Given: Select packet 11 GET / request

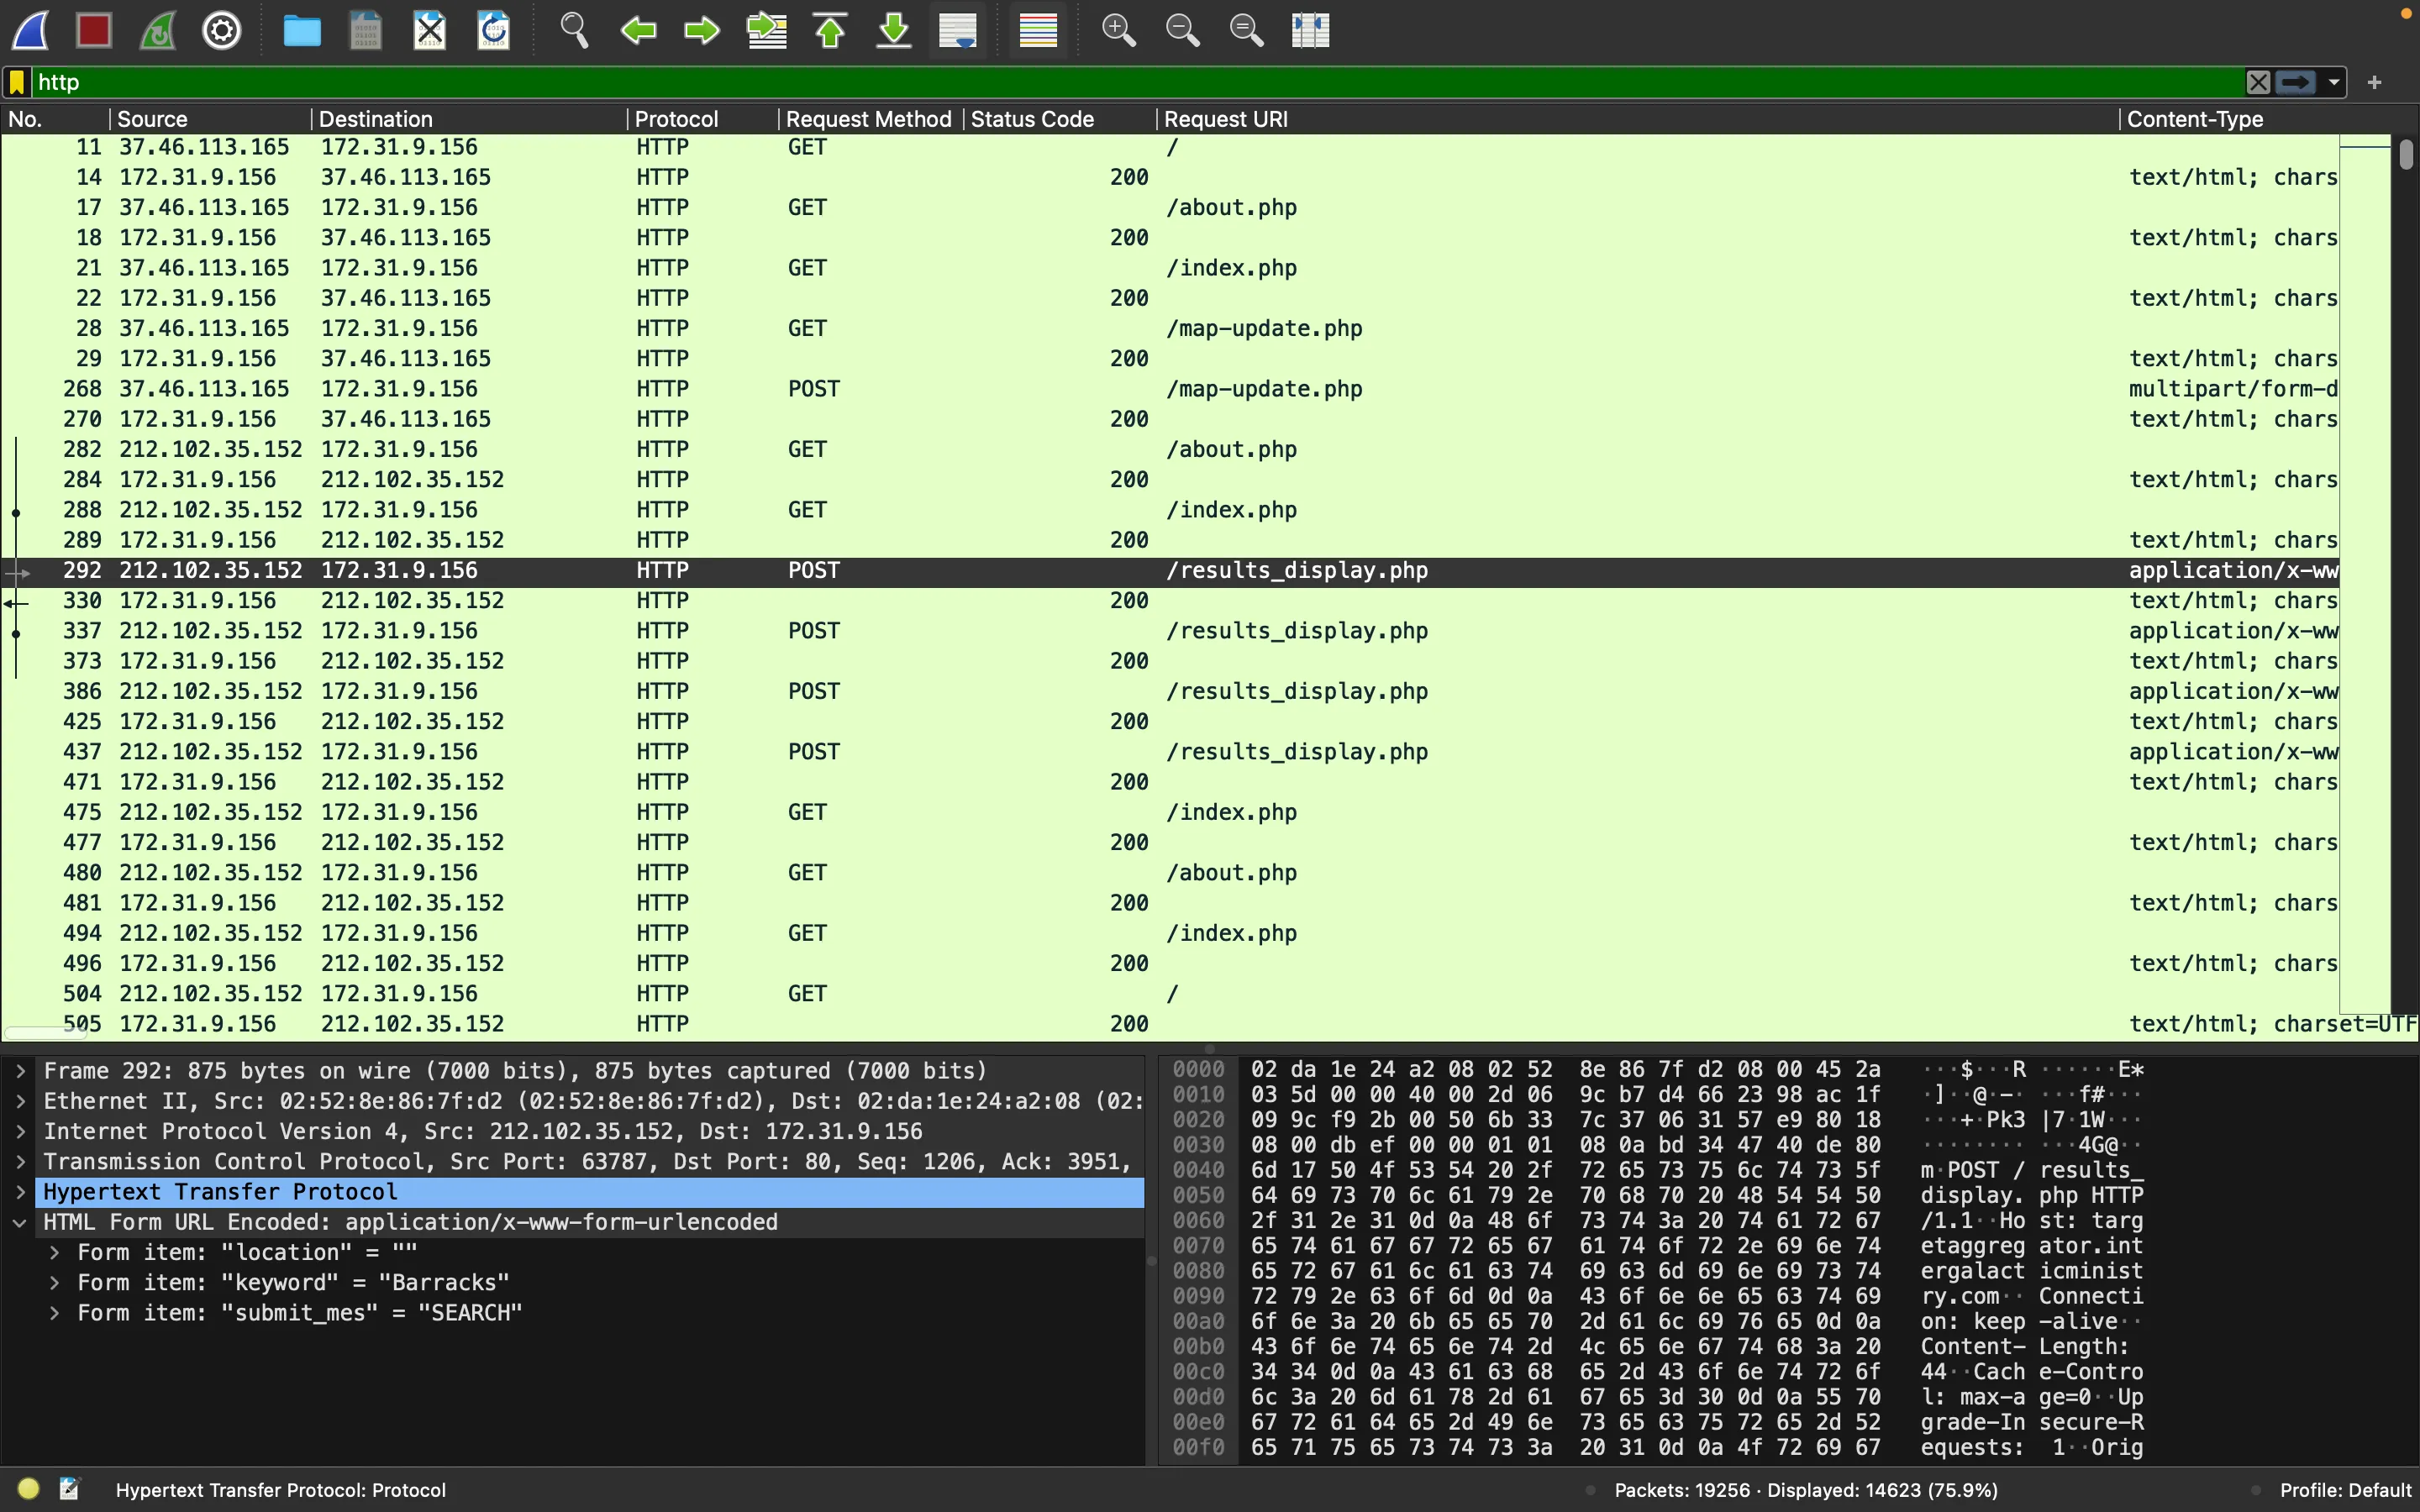Looking at the screenshot, I should click(1170, 147).
